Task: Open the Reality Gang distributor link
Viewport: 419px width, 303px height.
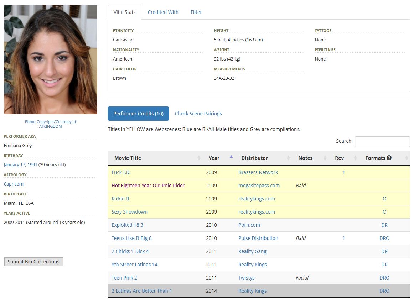Action: 252,251
